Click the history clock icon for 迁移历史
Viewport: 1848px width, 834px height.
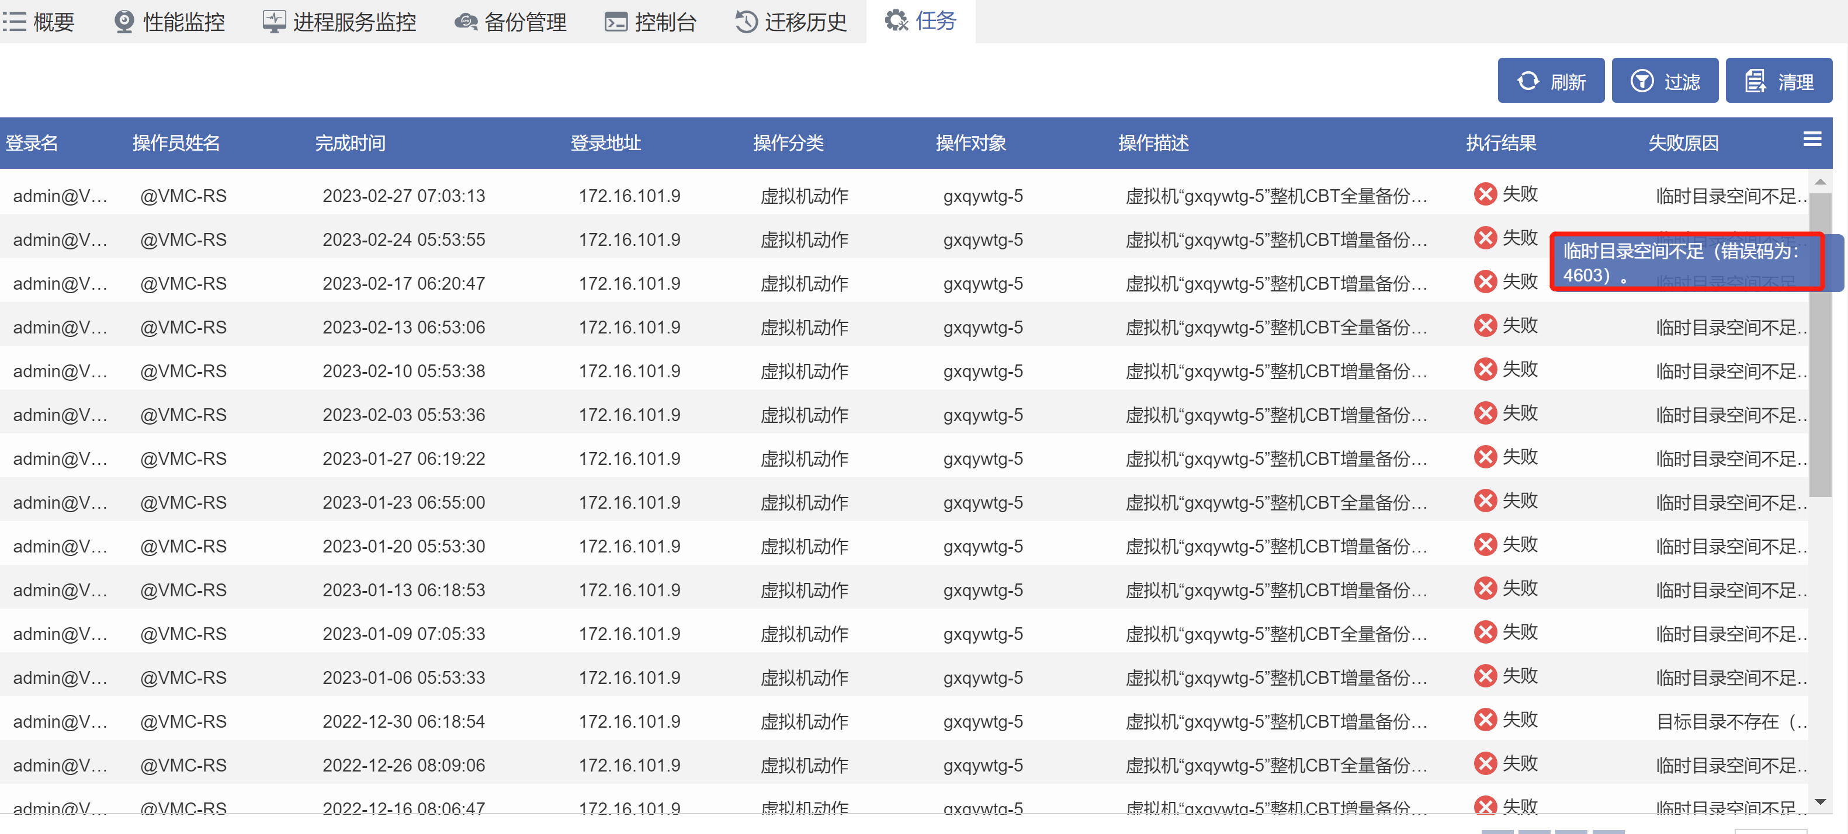[x=746, y=22]
